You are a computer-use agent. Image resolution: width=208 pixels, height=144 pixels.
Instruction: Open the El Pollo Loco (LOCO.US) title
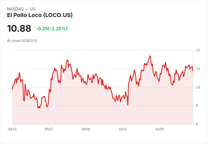pos(40,15)
